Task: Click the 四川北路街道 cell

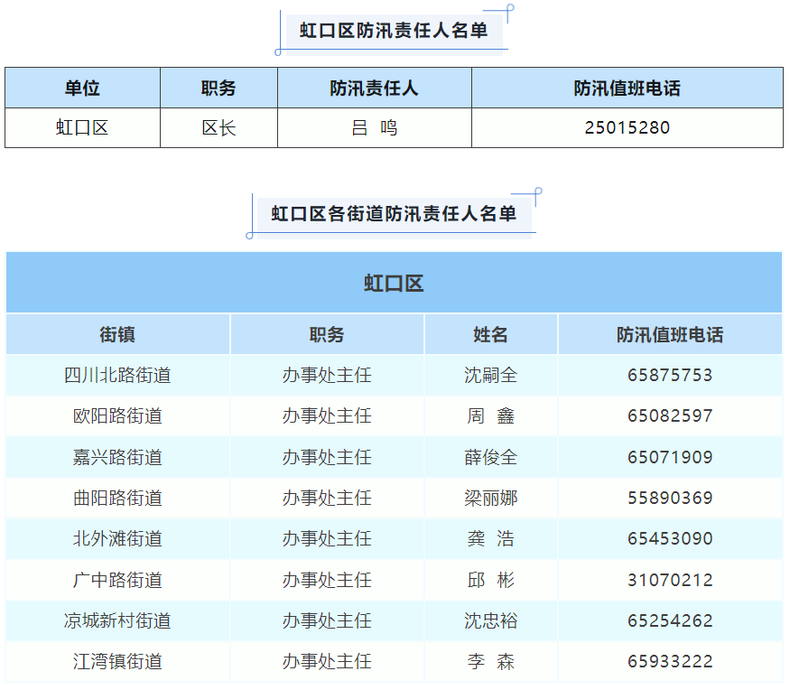Action: (117, 375)
